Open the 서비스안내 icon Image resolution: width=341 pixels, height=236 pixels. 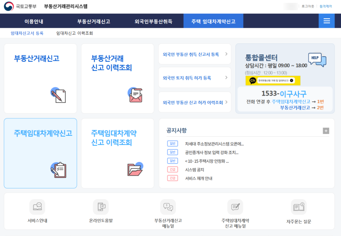[x=37, y=207]
